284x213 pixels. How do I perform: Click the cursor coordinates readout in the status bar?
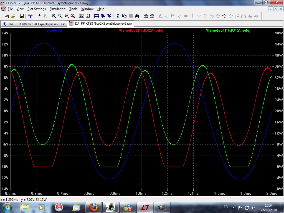point(24,200)
